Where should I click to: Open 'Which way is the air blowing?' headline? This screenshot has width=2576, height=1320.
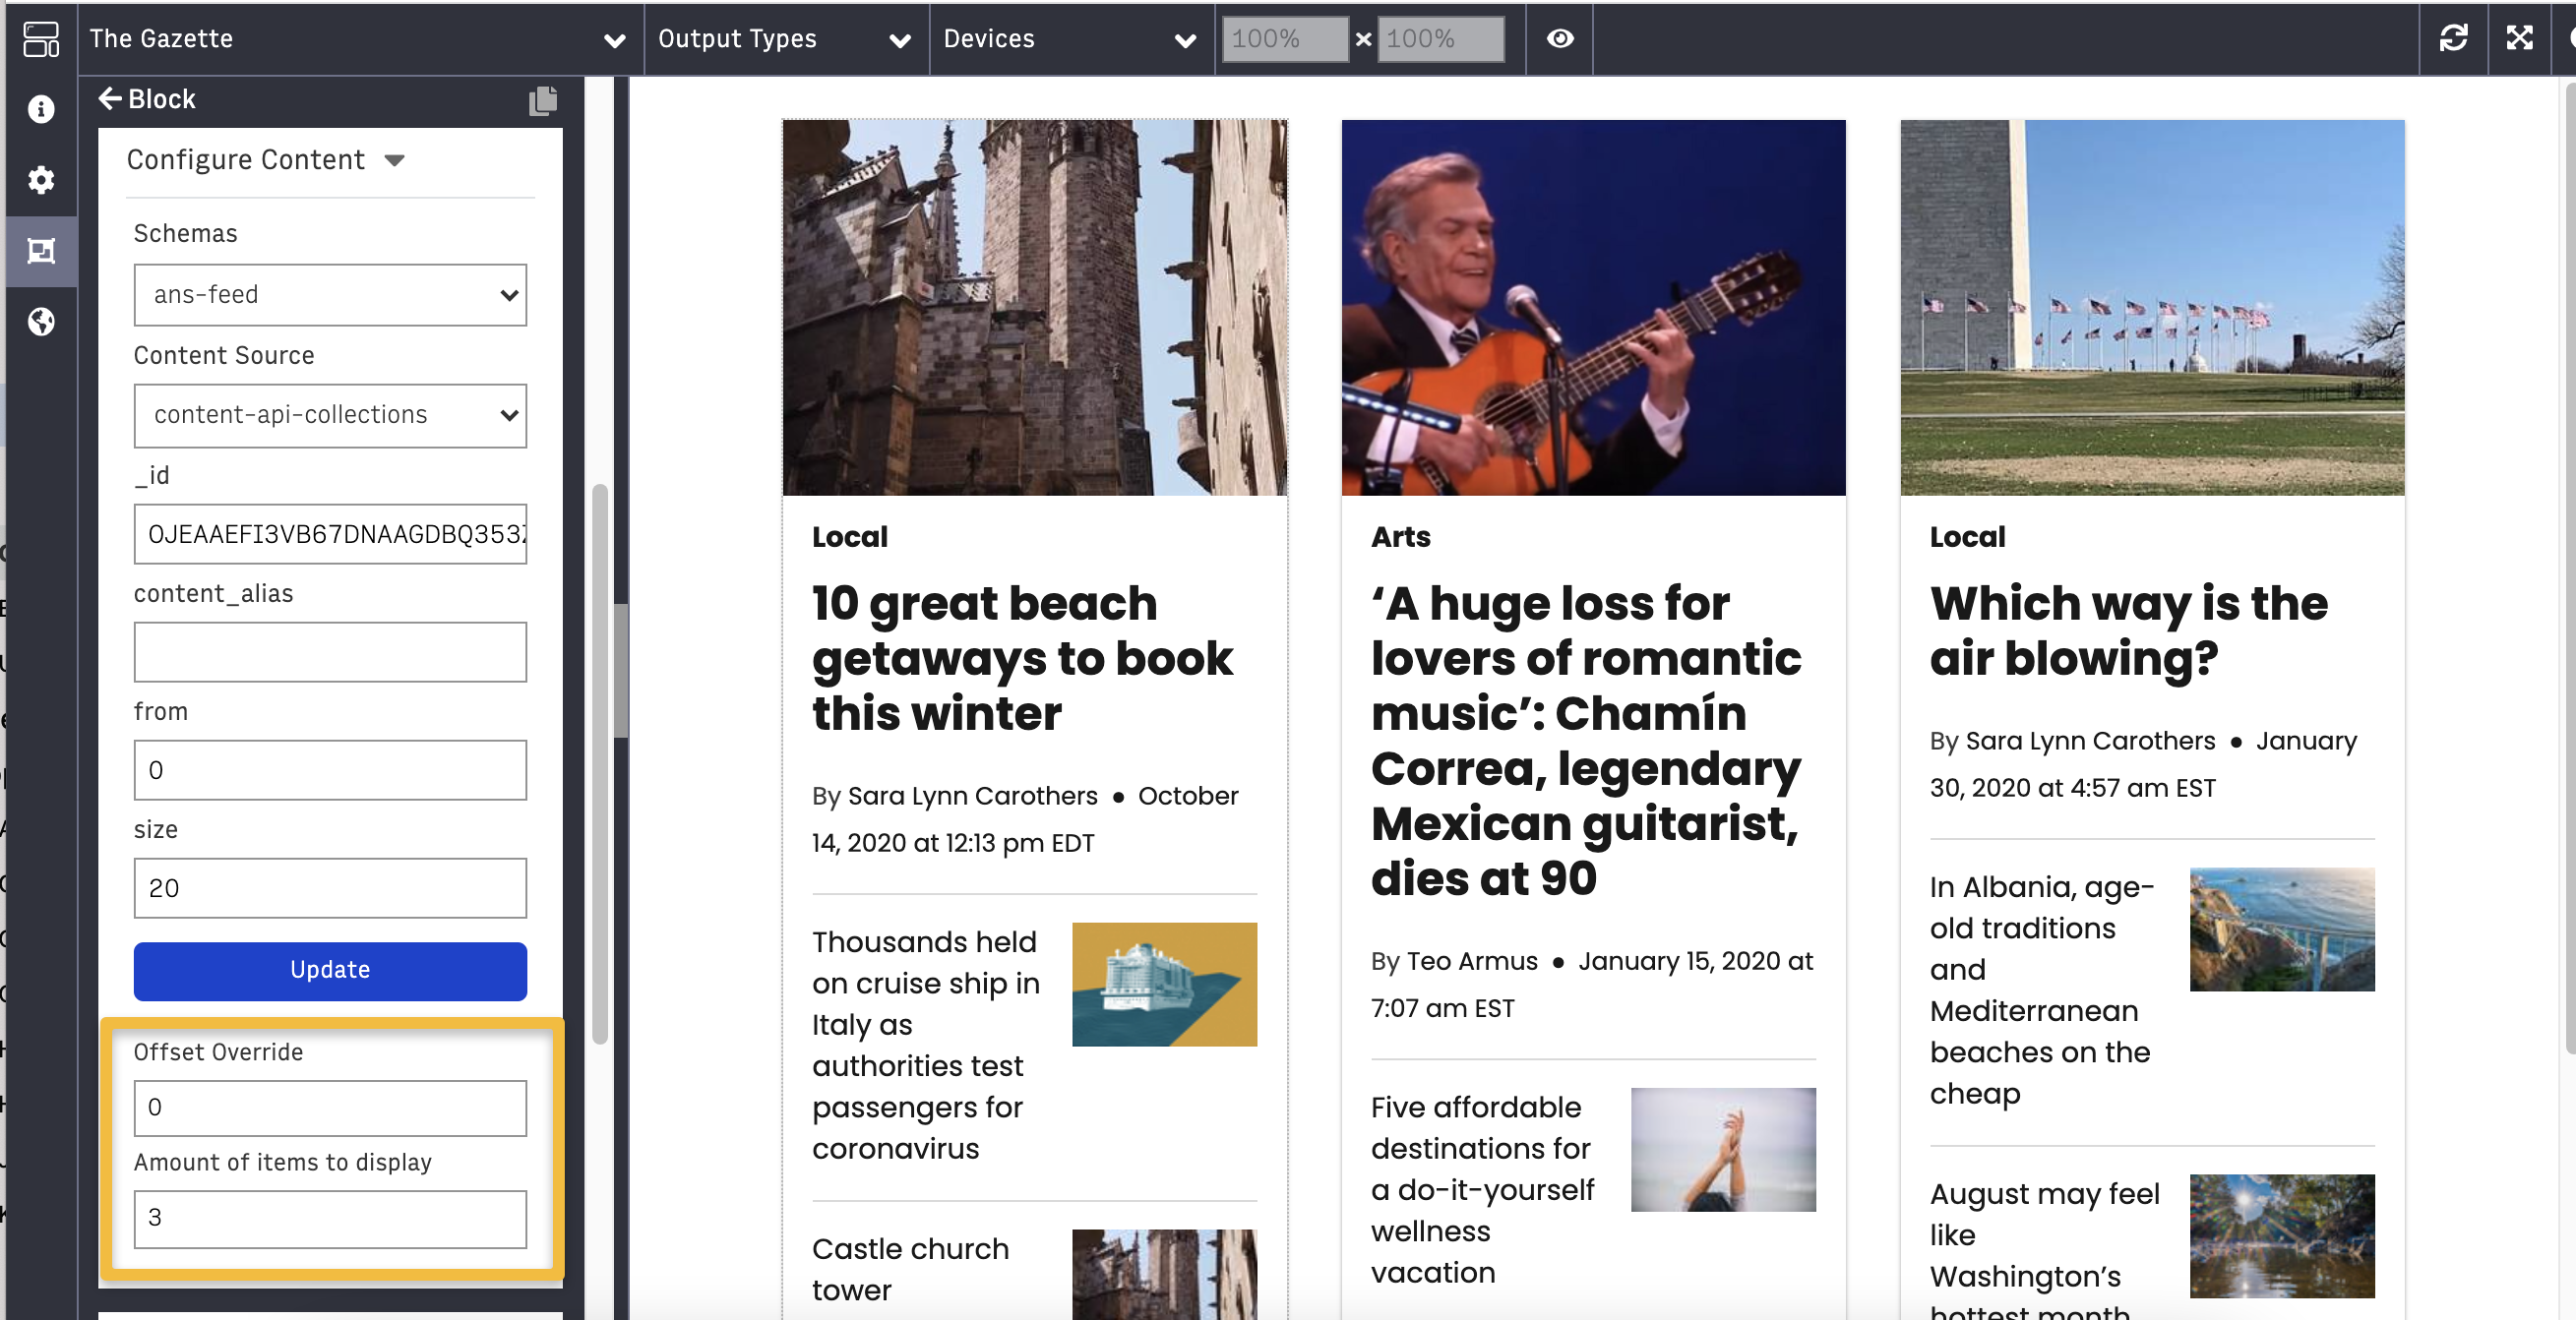coord(2128,631)
